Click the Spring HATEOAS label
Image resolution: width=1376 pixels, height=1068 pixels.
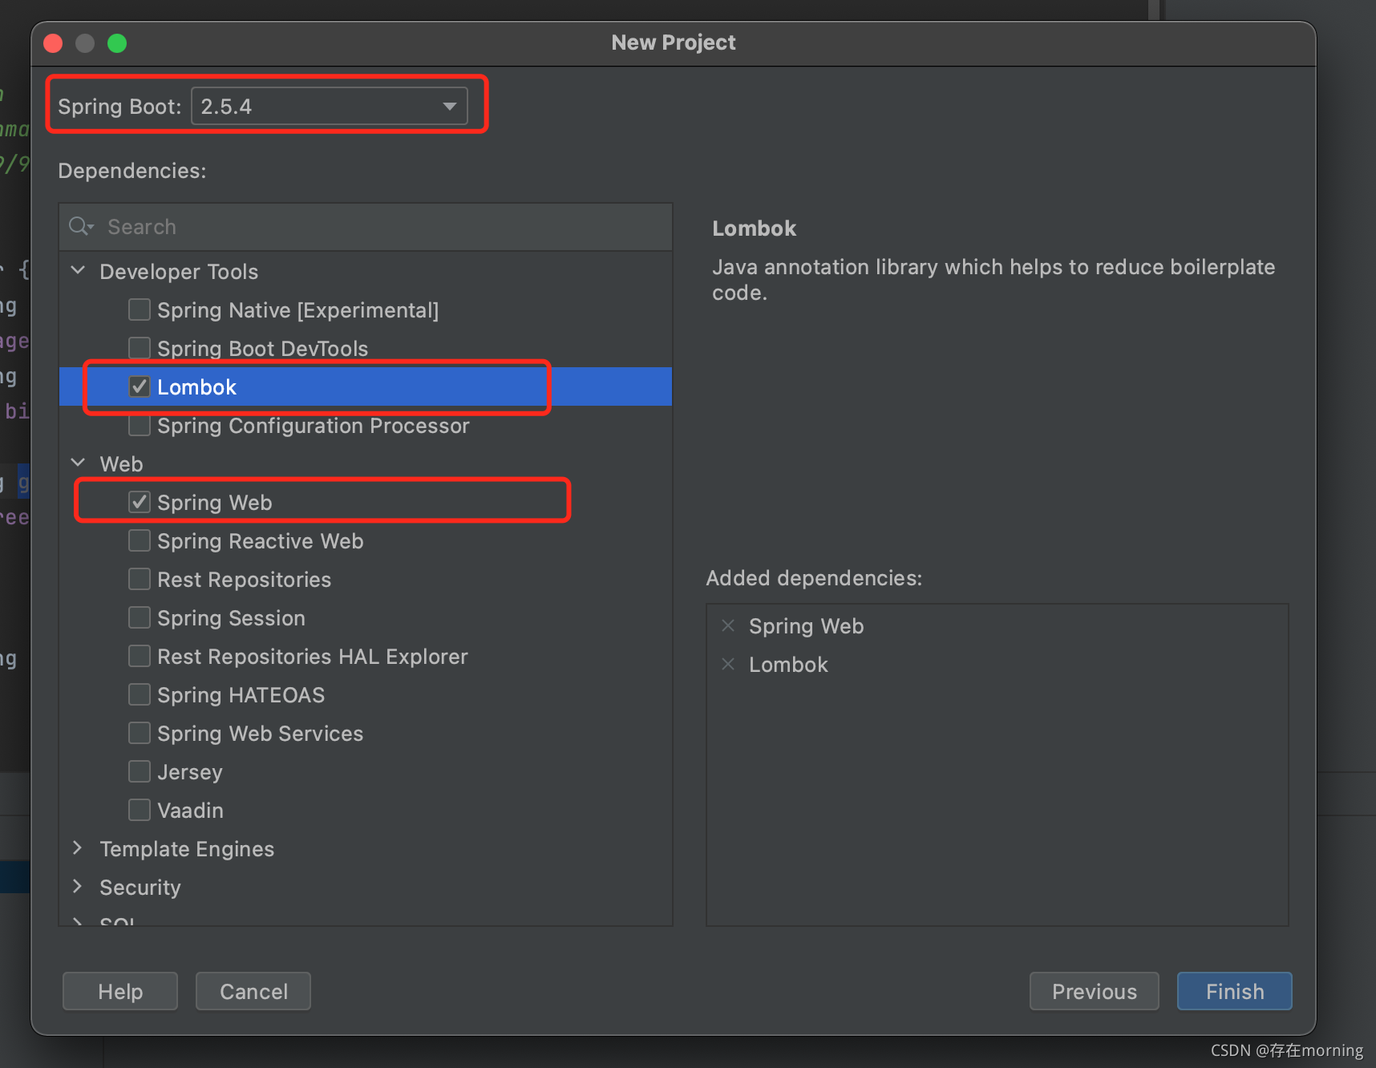pos(241,695)
